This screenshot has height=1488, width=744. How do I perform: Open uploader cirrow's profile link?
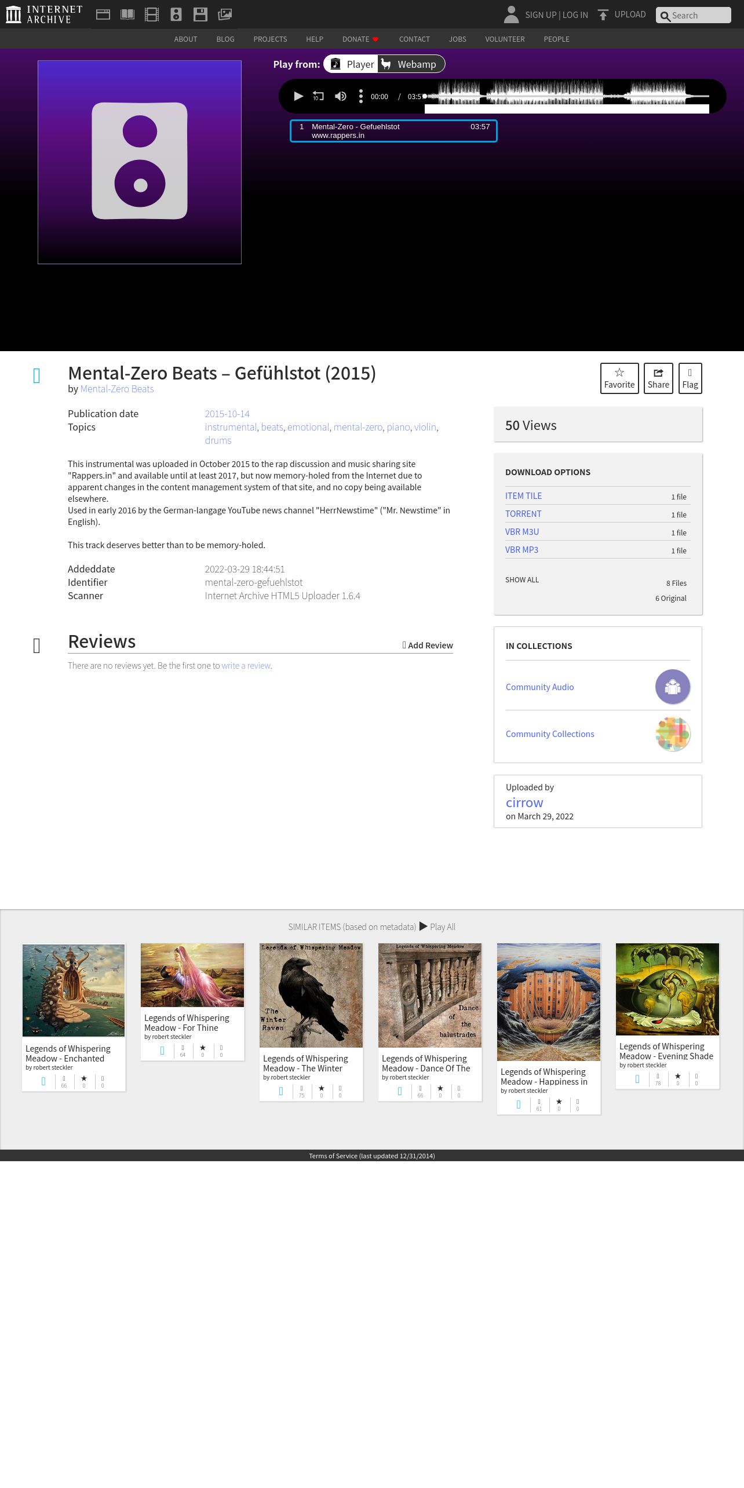click(524, 803)
